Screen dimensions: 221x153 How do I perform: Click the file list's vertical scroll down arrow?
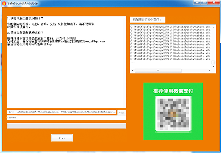pyautogui.click(x=214, y=67)
